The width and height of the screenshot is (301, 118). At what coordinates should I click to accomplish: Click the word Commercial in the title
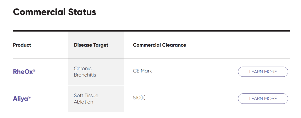point(39,12)
